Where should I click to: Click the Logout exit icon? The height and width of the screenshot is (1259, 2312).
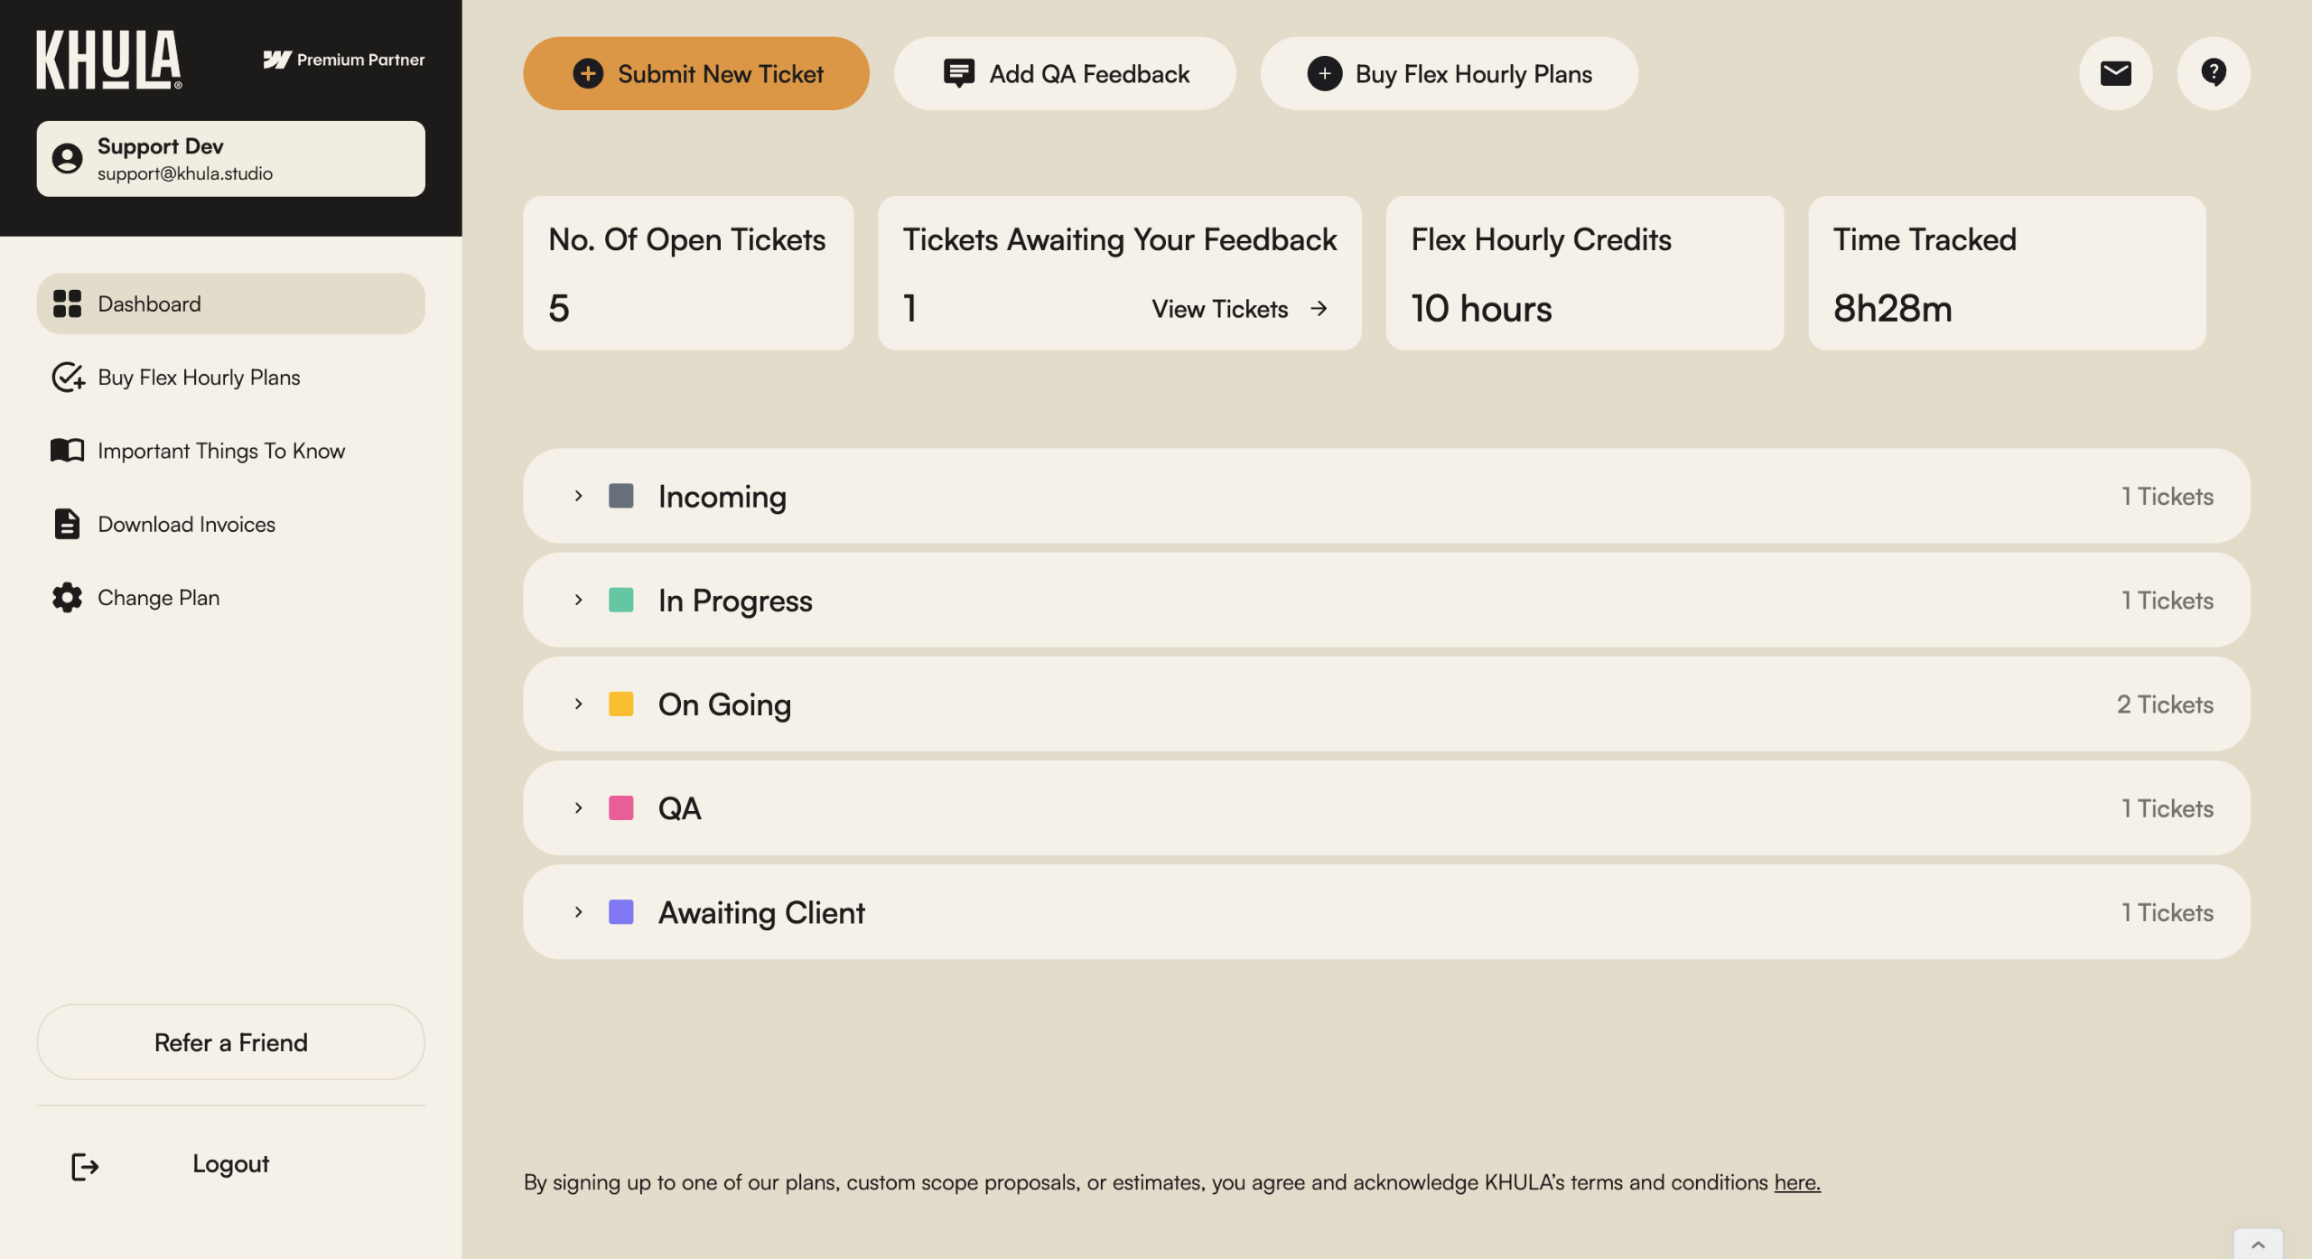(x=84, y=1166)
